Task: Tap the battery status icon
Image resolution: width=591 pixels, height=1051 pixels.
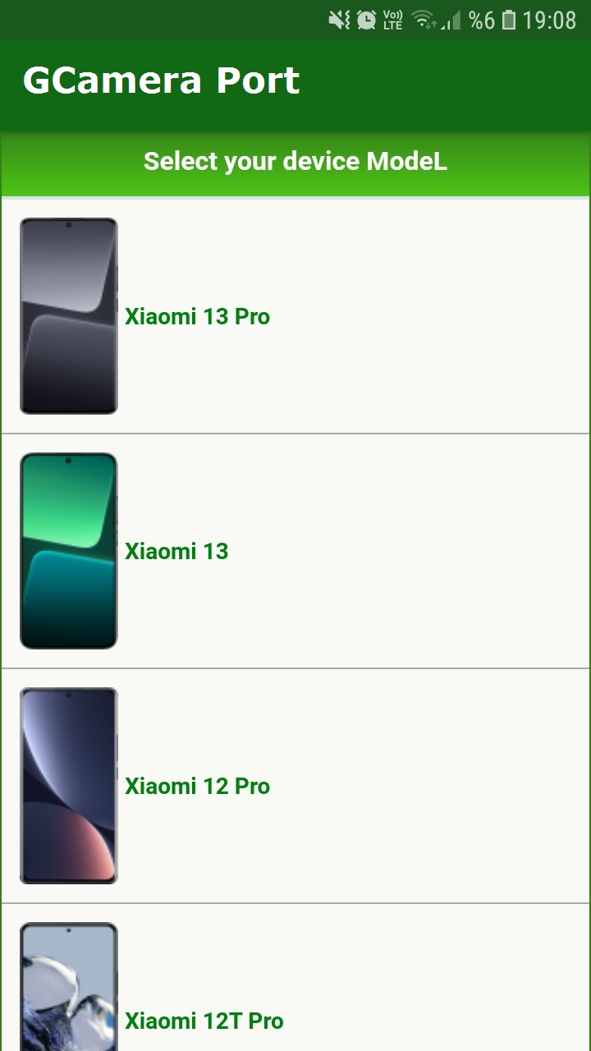Action: [509, 20]
